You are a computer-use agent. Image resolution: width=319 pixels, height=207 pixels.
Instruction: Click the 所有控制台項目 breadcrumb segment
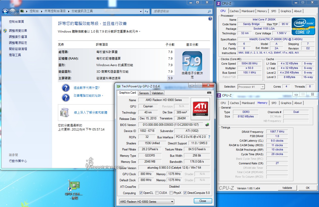pos(55,11)
